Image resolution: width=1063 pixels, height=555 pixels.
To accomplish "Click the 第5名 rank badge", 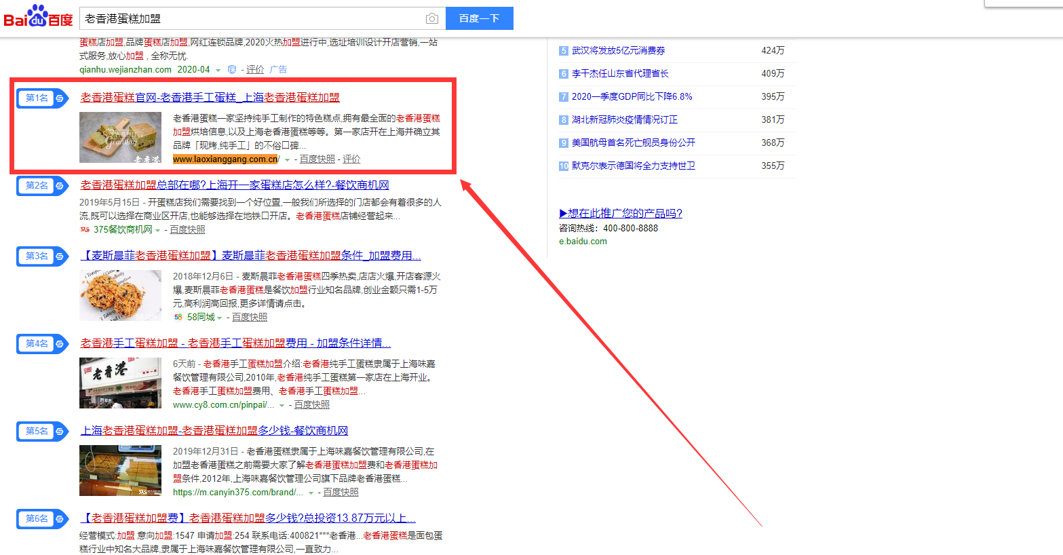I will [x=42, y=431].
